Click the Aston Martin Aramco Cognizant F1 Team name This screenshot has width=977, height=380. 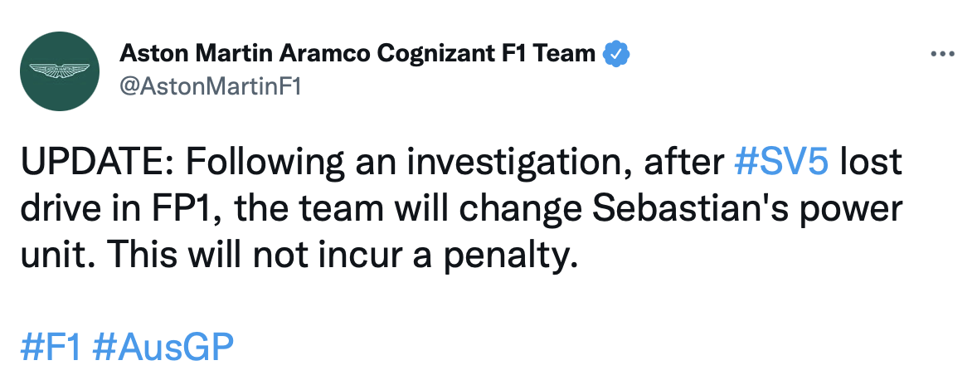point(357,55)
